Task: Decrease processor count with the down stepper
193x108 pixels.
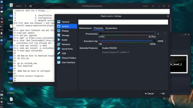Action: point(165,35)
